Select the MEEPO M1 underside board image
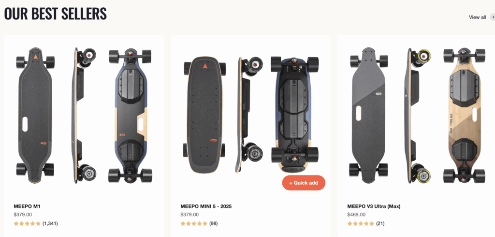The image size is (495, 237). click(x=130, y=115)
